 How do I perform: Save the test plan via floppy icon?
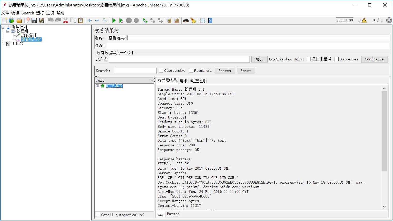tap(34, 20)
